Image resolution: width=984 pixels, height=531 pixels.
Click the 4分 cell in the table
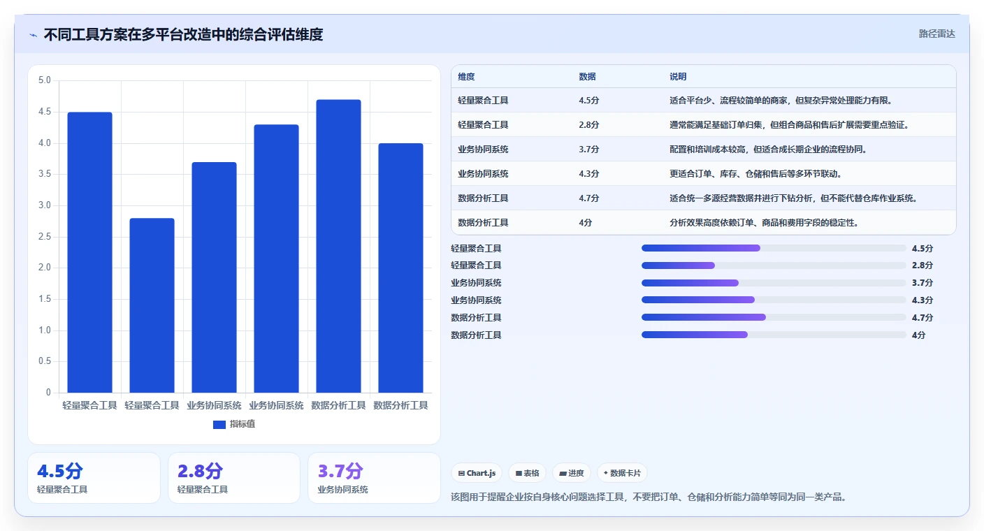[586, 222]
